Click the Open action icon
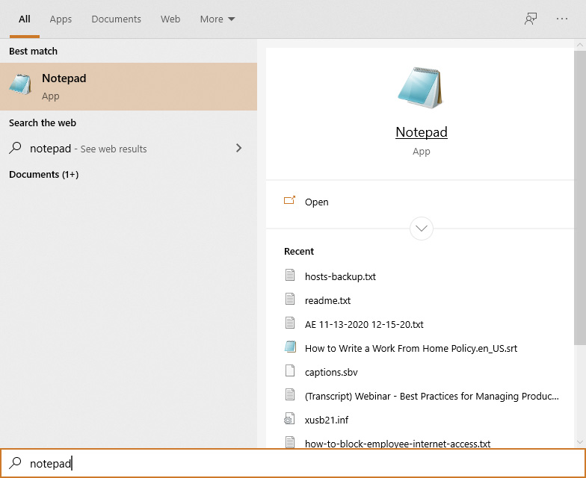 [290, 200]
